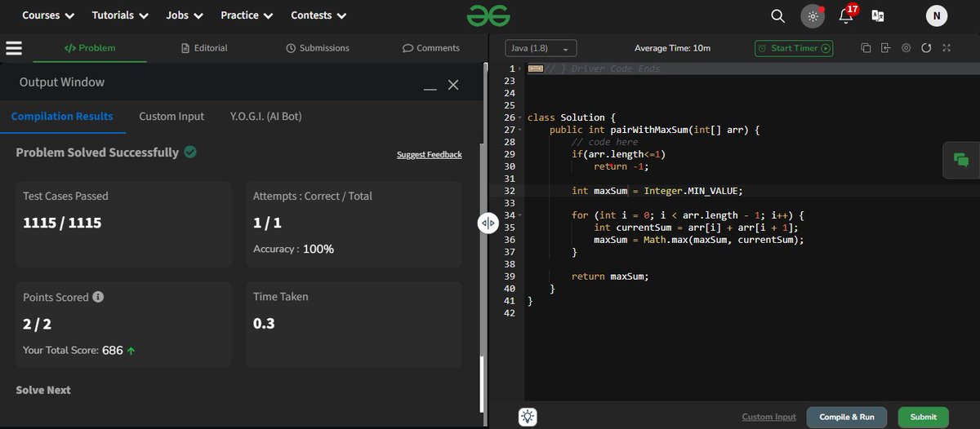Close the Output Window
This screenshot has width=980, height=429.
pos(453,85)
